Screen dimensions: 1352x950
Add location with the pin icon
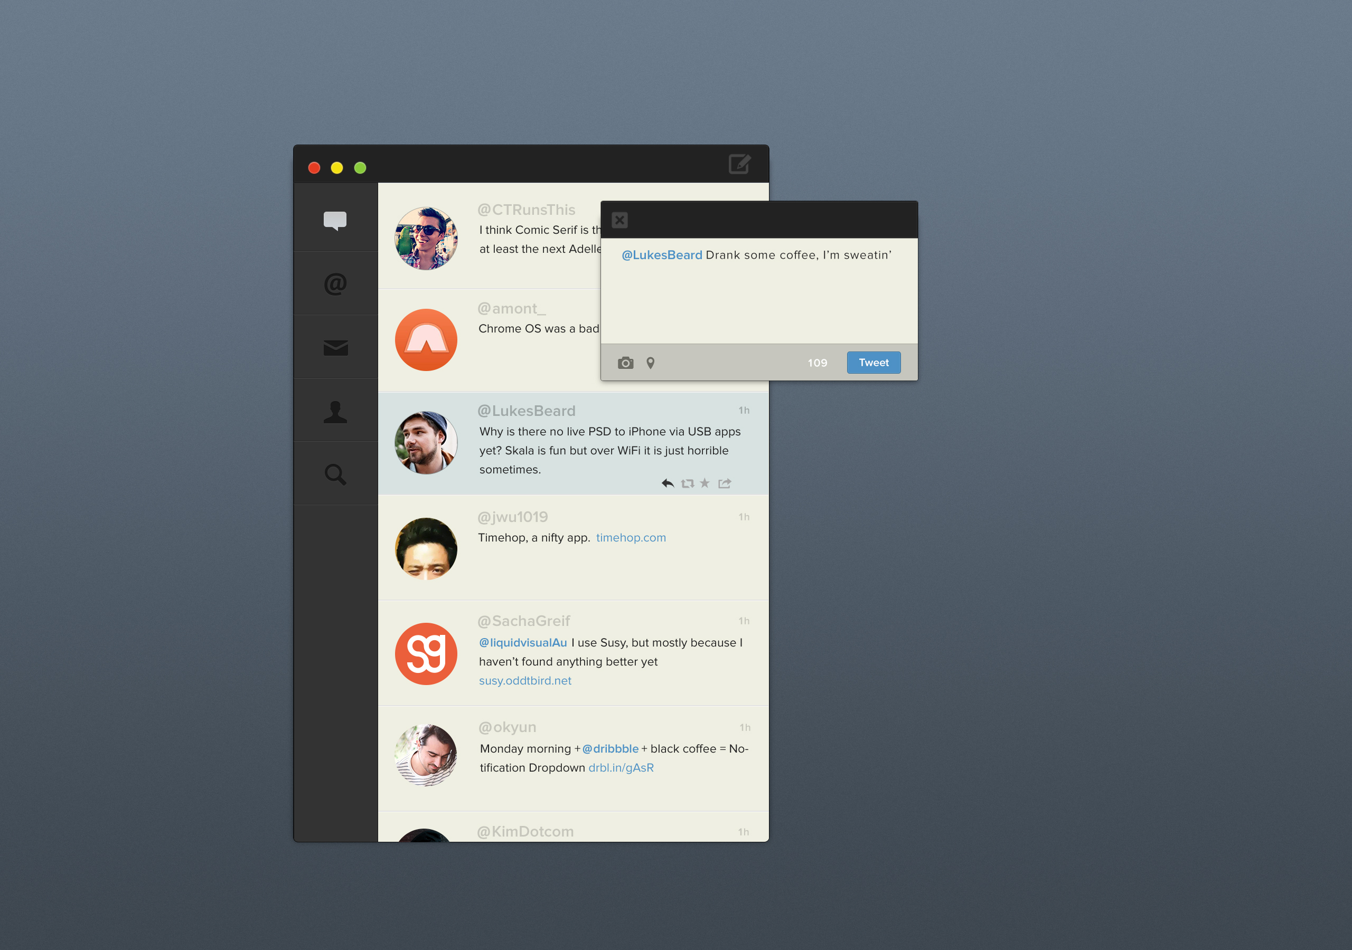point(650,363)
